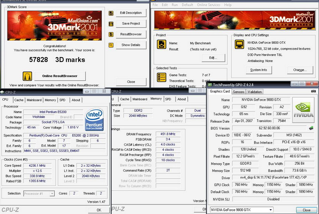This screenshot has width=319, height=214.
Task: Select the CPU tab in left CPU-Z
Action: click(x=6, y=99)
